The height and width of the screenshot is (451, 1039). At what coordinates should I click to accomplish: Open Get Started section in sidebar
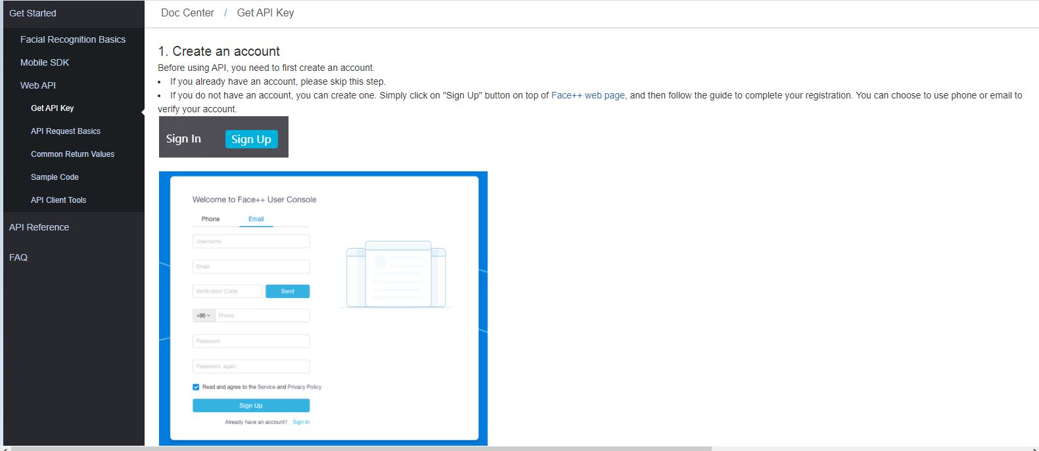tap(33, 13)
